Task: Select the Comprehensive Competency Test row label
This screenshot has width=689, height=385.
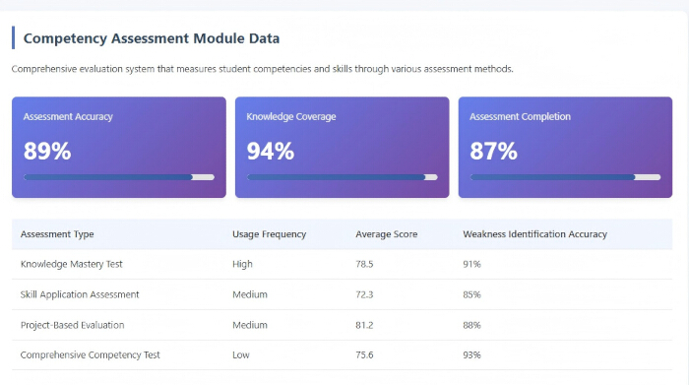Action: tap(91, 355)
